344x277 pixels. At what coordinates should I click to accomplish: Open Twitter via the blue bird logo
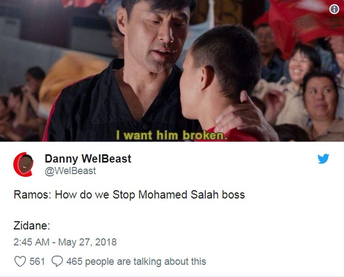[324, 159]
